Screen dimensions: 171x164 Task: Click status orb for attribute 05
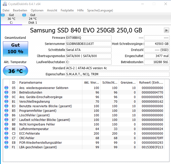6,88
